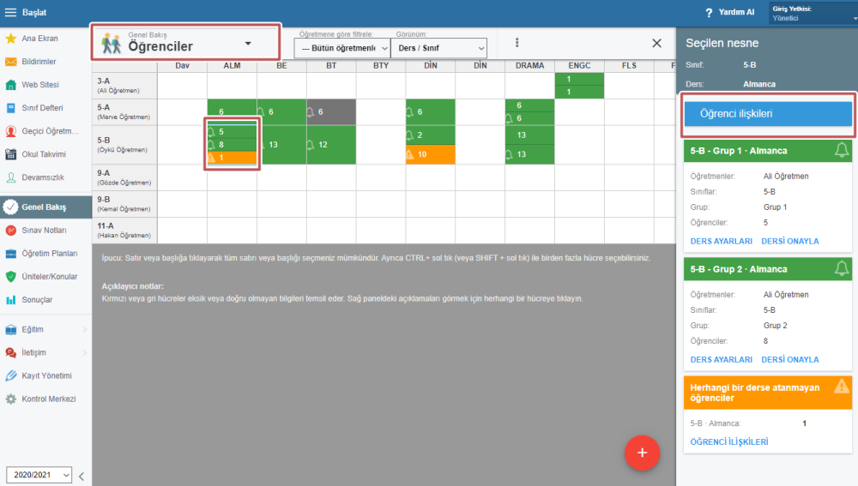Click the Devamsızlık person icon
Image resolution: width=858 pixels, height=486 pixels.
point(10,177)
